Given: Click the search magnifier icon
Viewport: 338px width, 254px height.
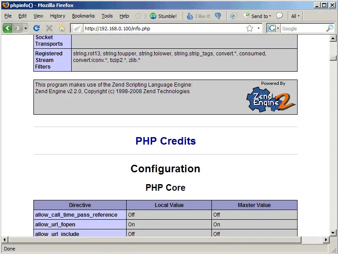Looking at the screenshot, I should [329, 28].
